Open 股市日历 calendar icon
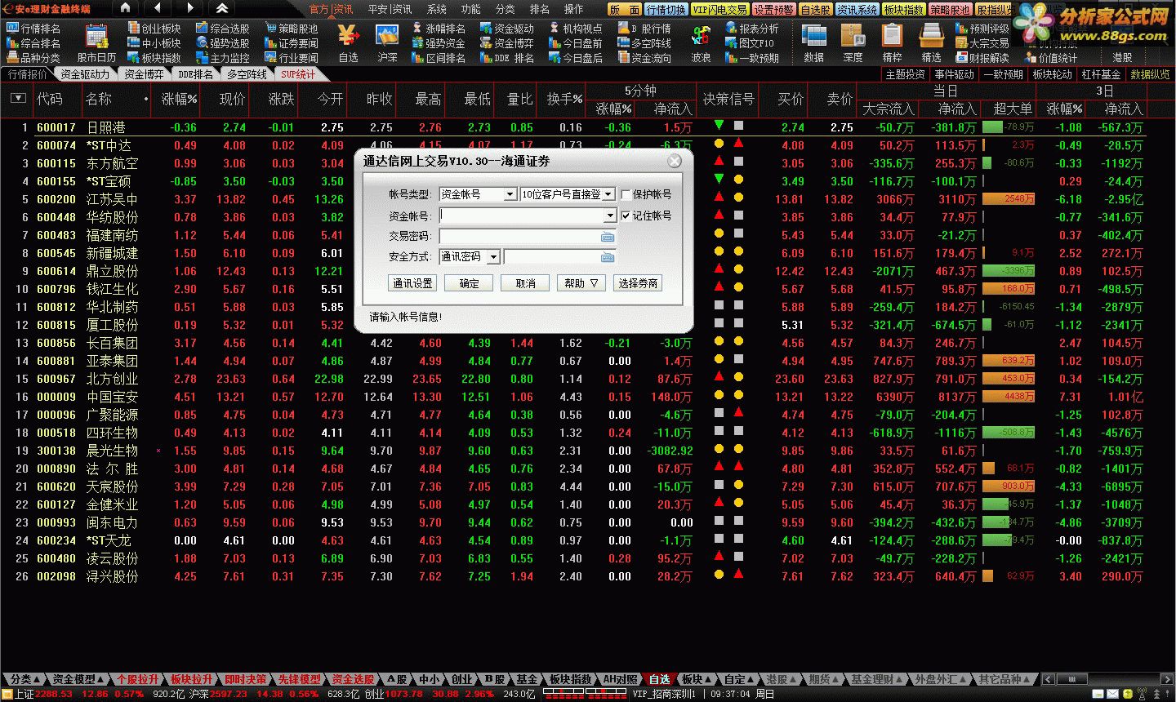The height and width of the screenshot is (702, 1176). pos(96,44)
